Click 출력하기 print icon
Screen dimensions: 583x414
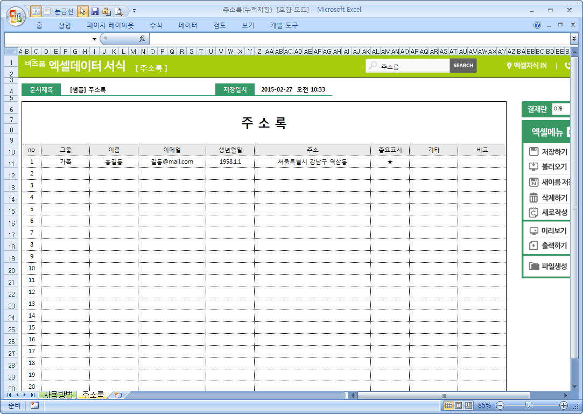click(x=533, y=245)
